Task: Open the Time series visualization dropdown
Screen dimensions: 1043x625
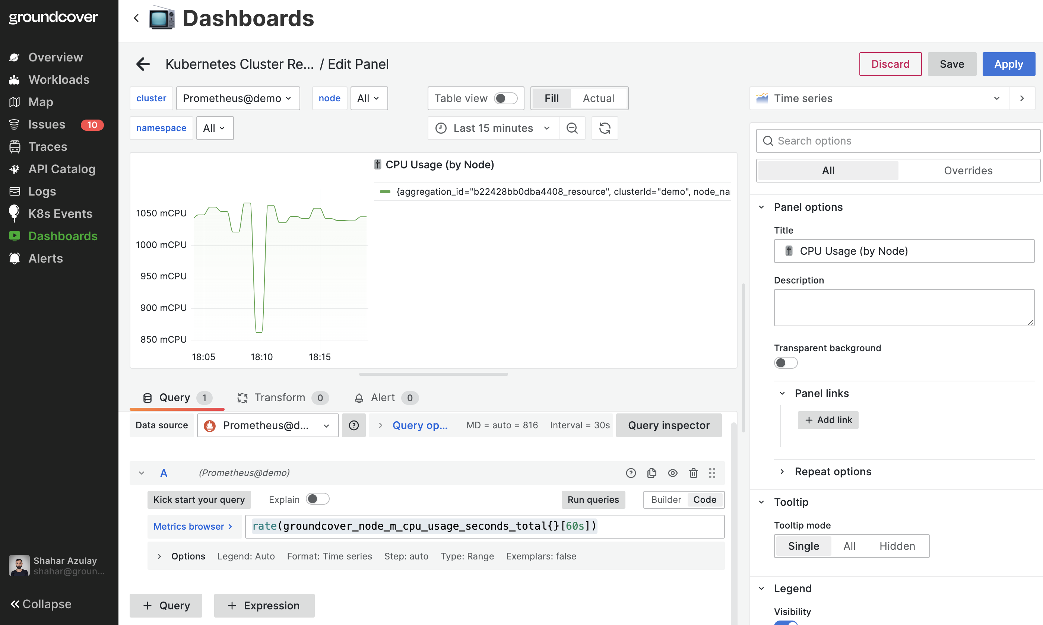Action: pyautogui.click(x=879, y=98)
